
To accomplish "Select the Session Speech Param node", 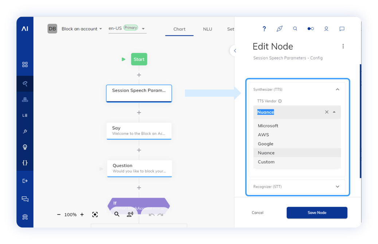I will (139, 93).
